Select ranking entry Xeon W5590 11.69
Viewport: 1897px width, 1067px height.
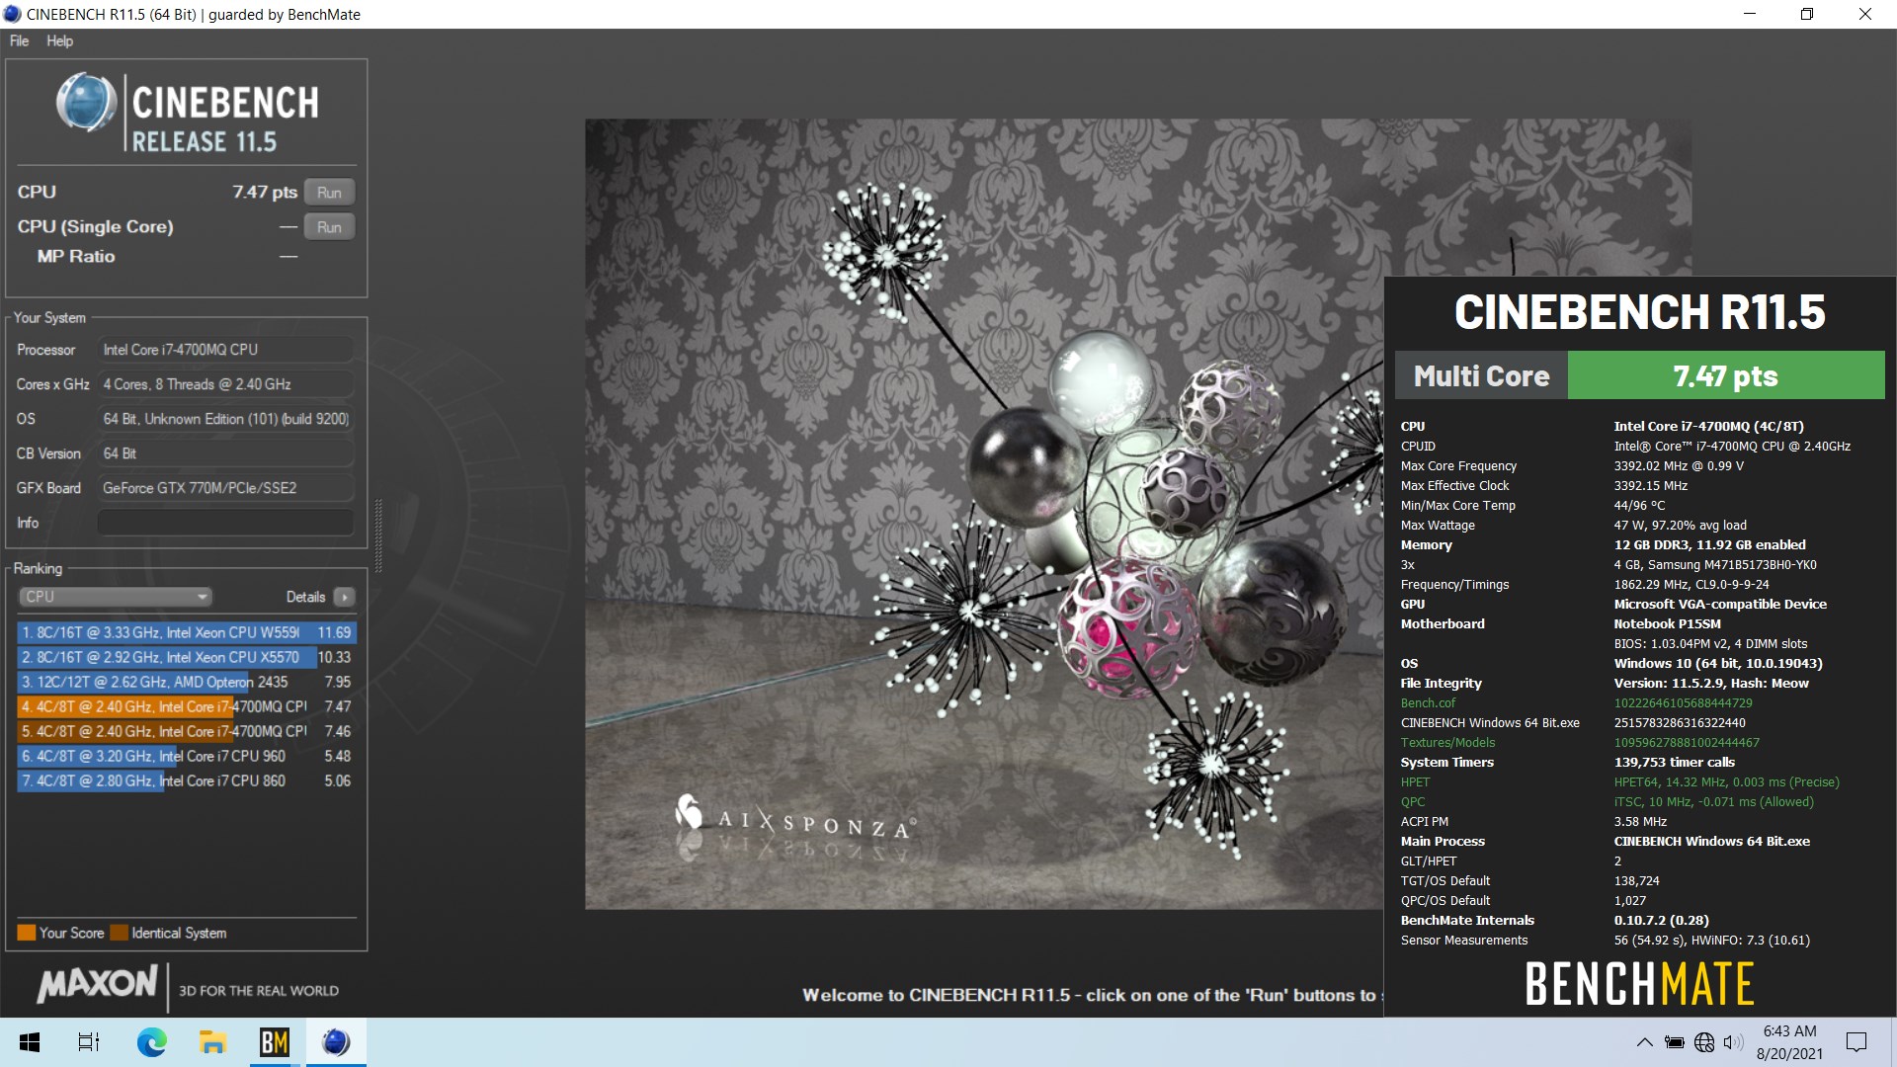186,632
